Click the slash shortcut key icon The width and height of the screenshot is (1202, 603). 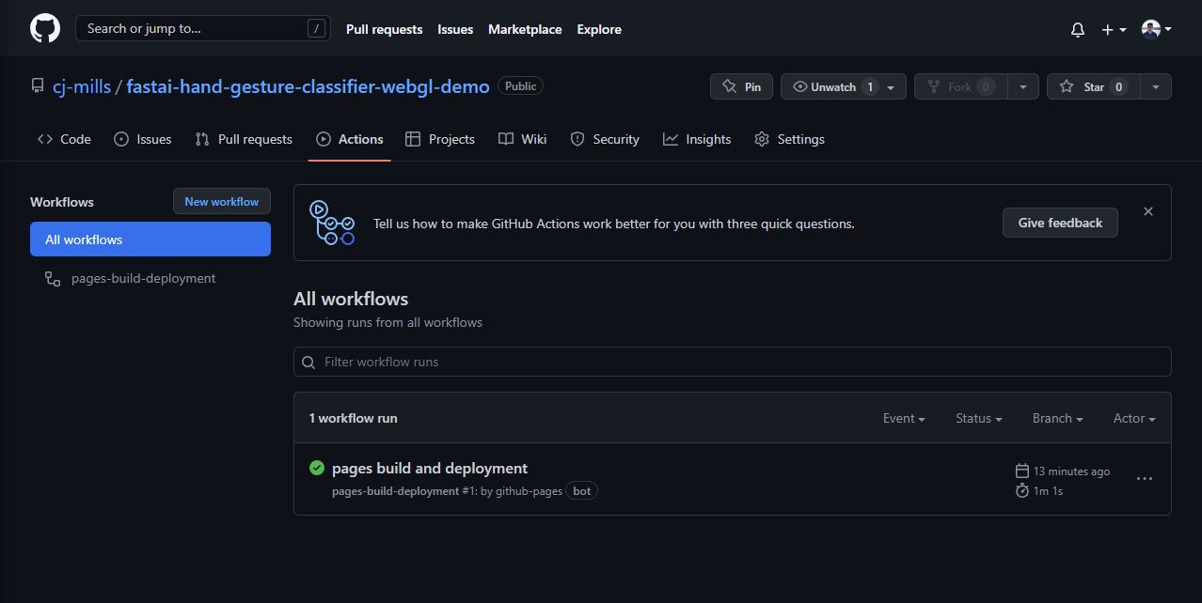[315, 28]
